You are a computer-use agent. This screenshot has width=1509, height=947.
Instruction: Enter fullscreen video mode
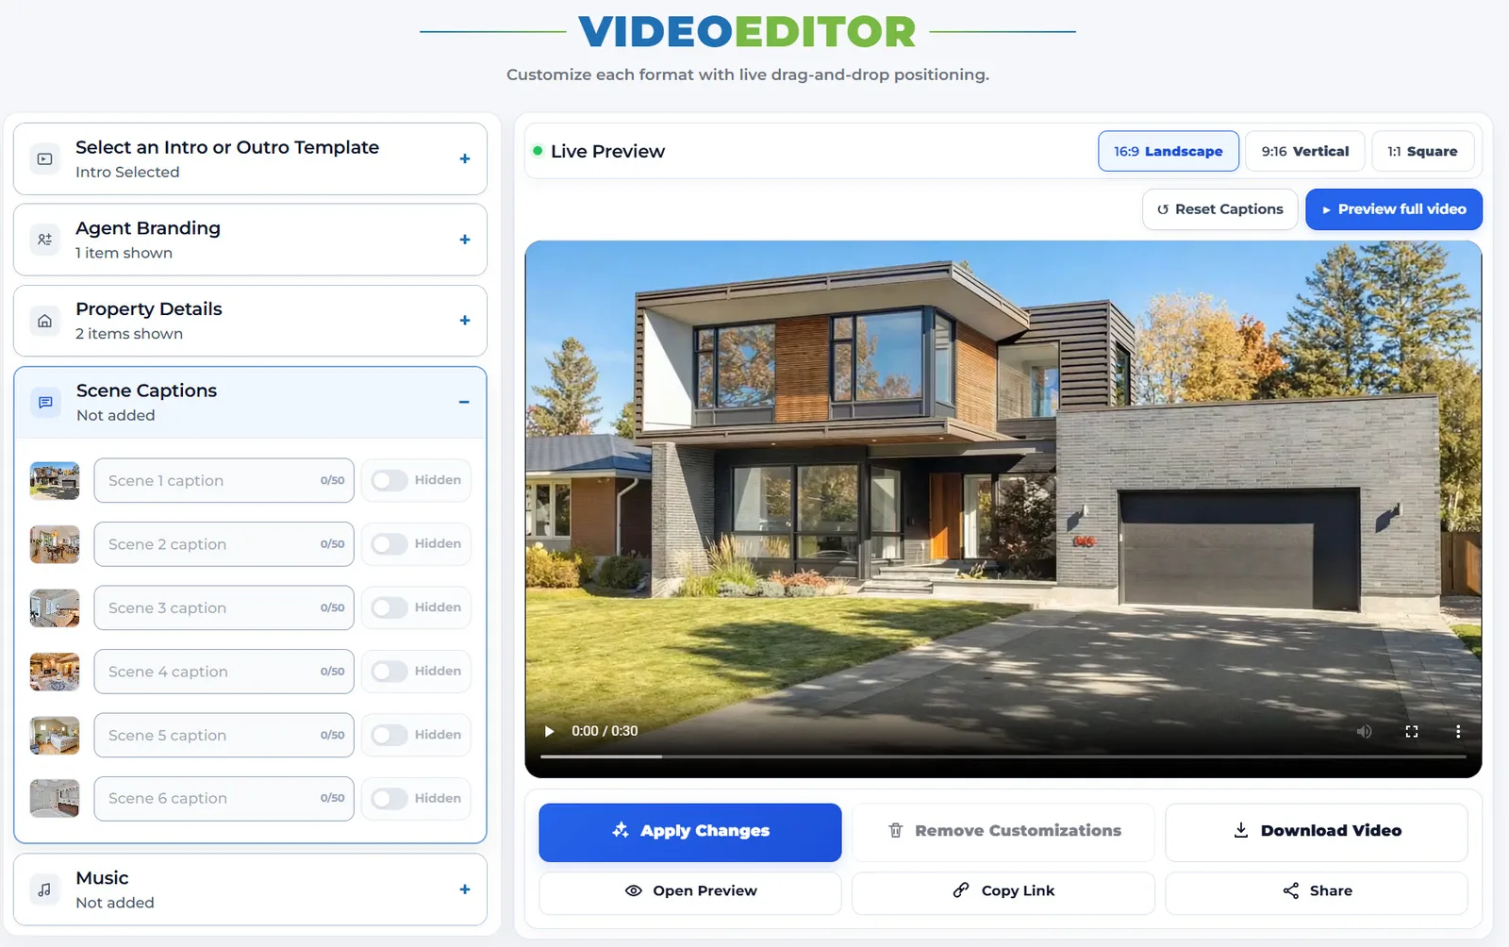(1412, 731)
